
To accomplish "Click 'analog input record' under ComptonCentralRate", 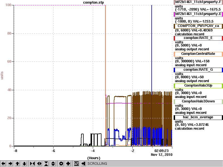I will pyautogui.click(x=191, y=65).
